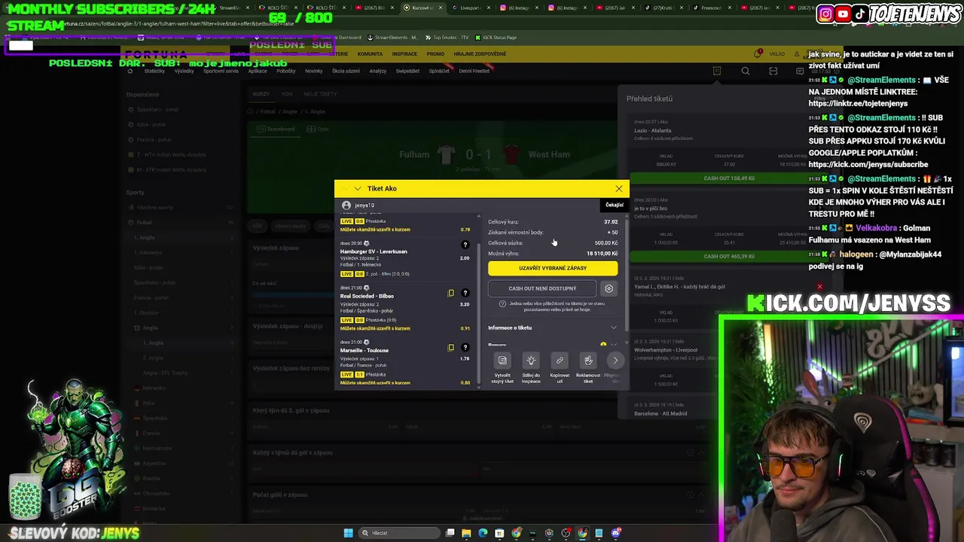Image resolution: width=964 pixels, height=542 pixels.
Task: Click help icon beside paused opportunity notice
Action: click(x=502, y=303)
